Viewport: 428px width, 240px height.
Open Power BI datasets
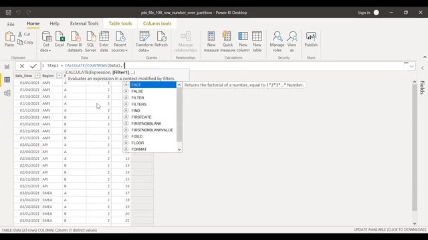click(74, 41)
